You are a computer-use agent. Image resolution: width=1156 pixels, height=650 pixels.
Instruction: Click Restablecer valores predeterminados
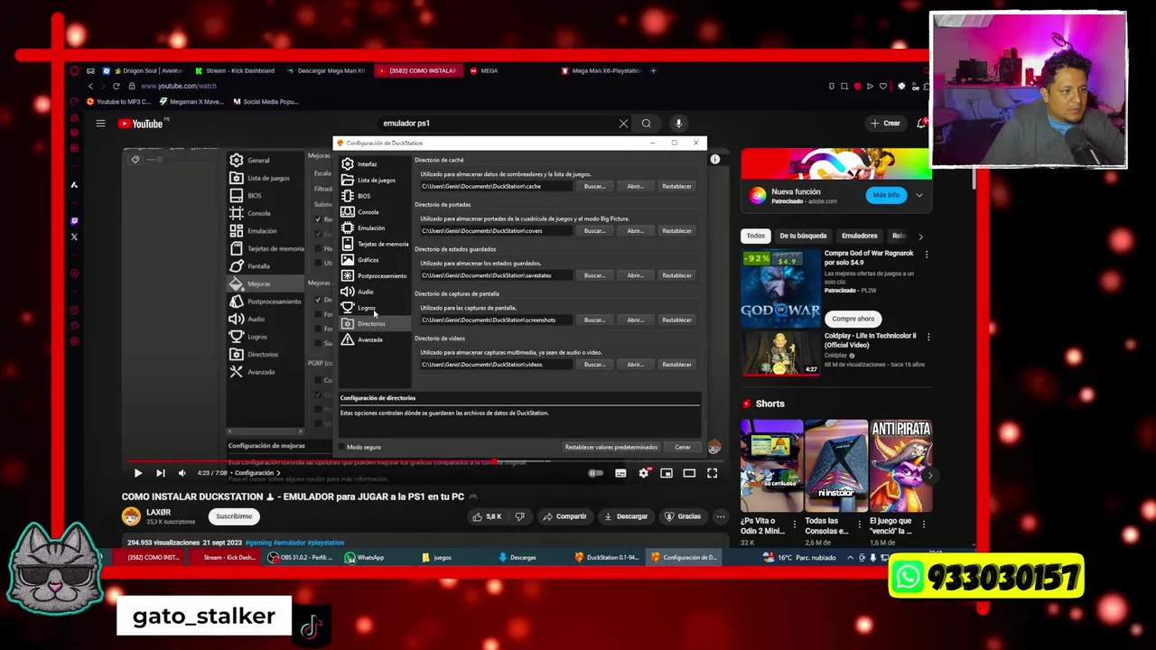611,447
